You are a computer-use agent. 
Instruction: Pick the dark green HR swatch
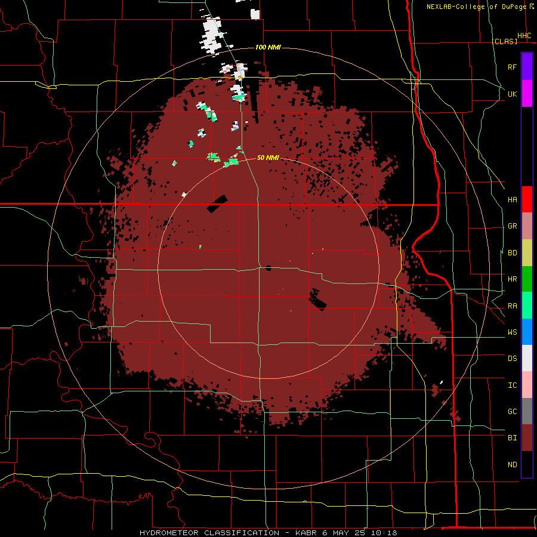pos(527,279)
